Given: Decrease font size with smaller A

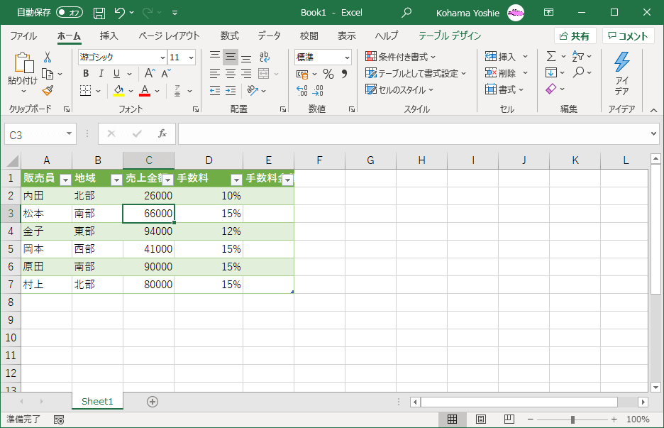Looking at the screenshot, I should 166,74.
